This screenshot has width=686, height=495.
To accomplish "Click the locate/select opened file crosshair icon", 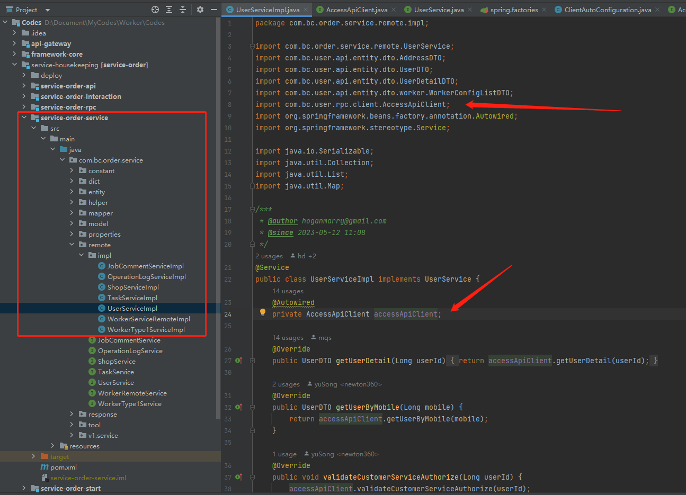I will click(155, 10).
